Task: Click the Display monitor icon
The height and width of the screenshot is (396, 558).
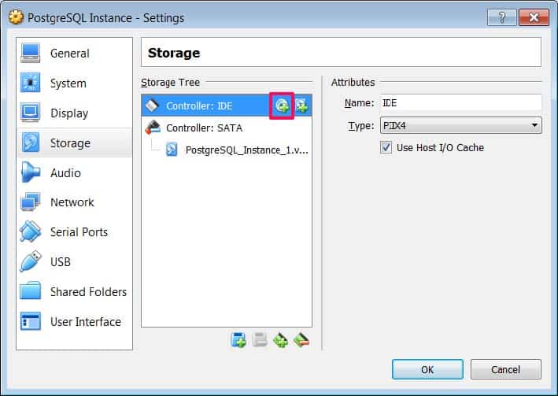Action: pos(30,113)
